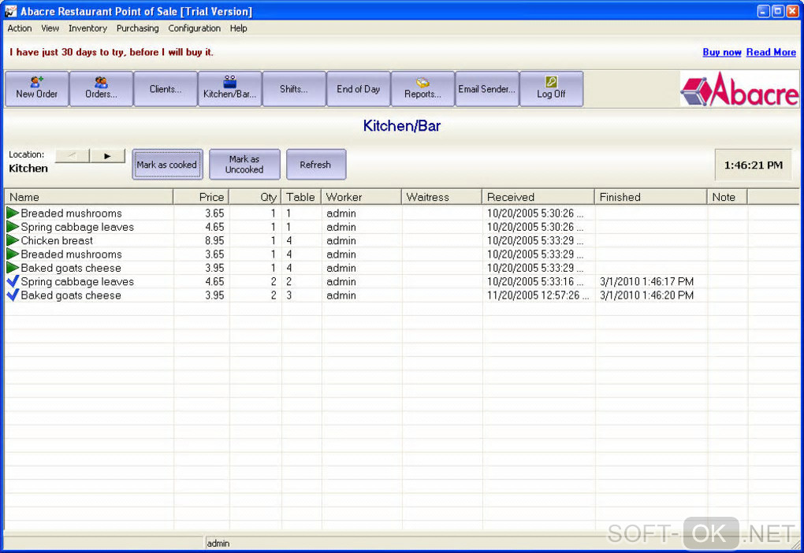Click the green arrow on table 1 Breaded mushrooms
This screenshot has width=804, height=553.
[x=13, y=213]
